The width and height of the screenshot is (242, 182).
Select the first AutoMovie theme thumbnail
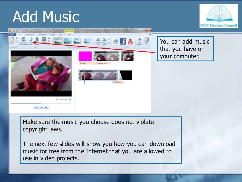[58, 41]
